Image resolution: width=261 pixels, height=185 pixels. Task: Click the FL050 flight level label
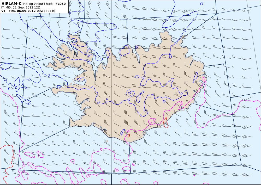pyautogui.click(x=61, y=4)
